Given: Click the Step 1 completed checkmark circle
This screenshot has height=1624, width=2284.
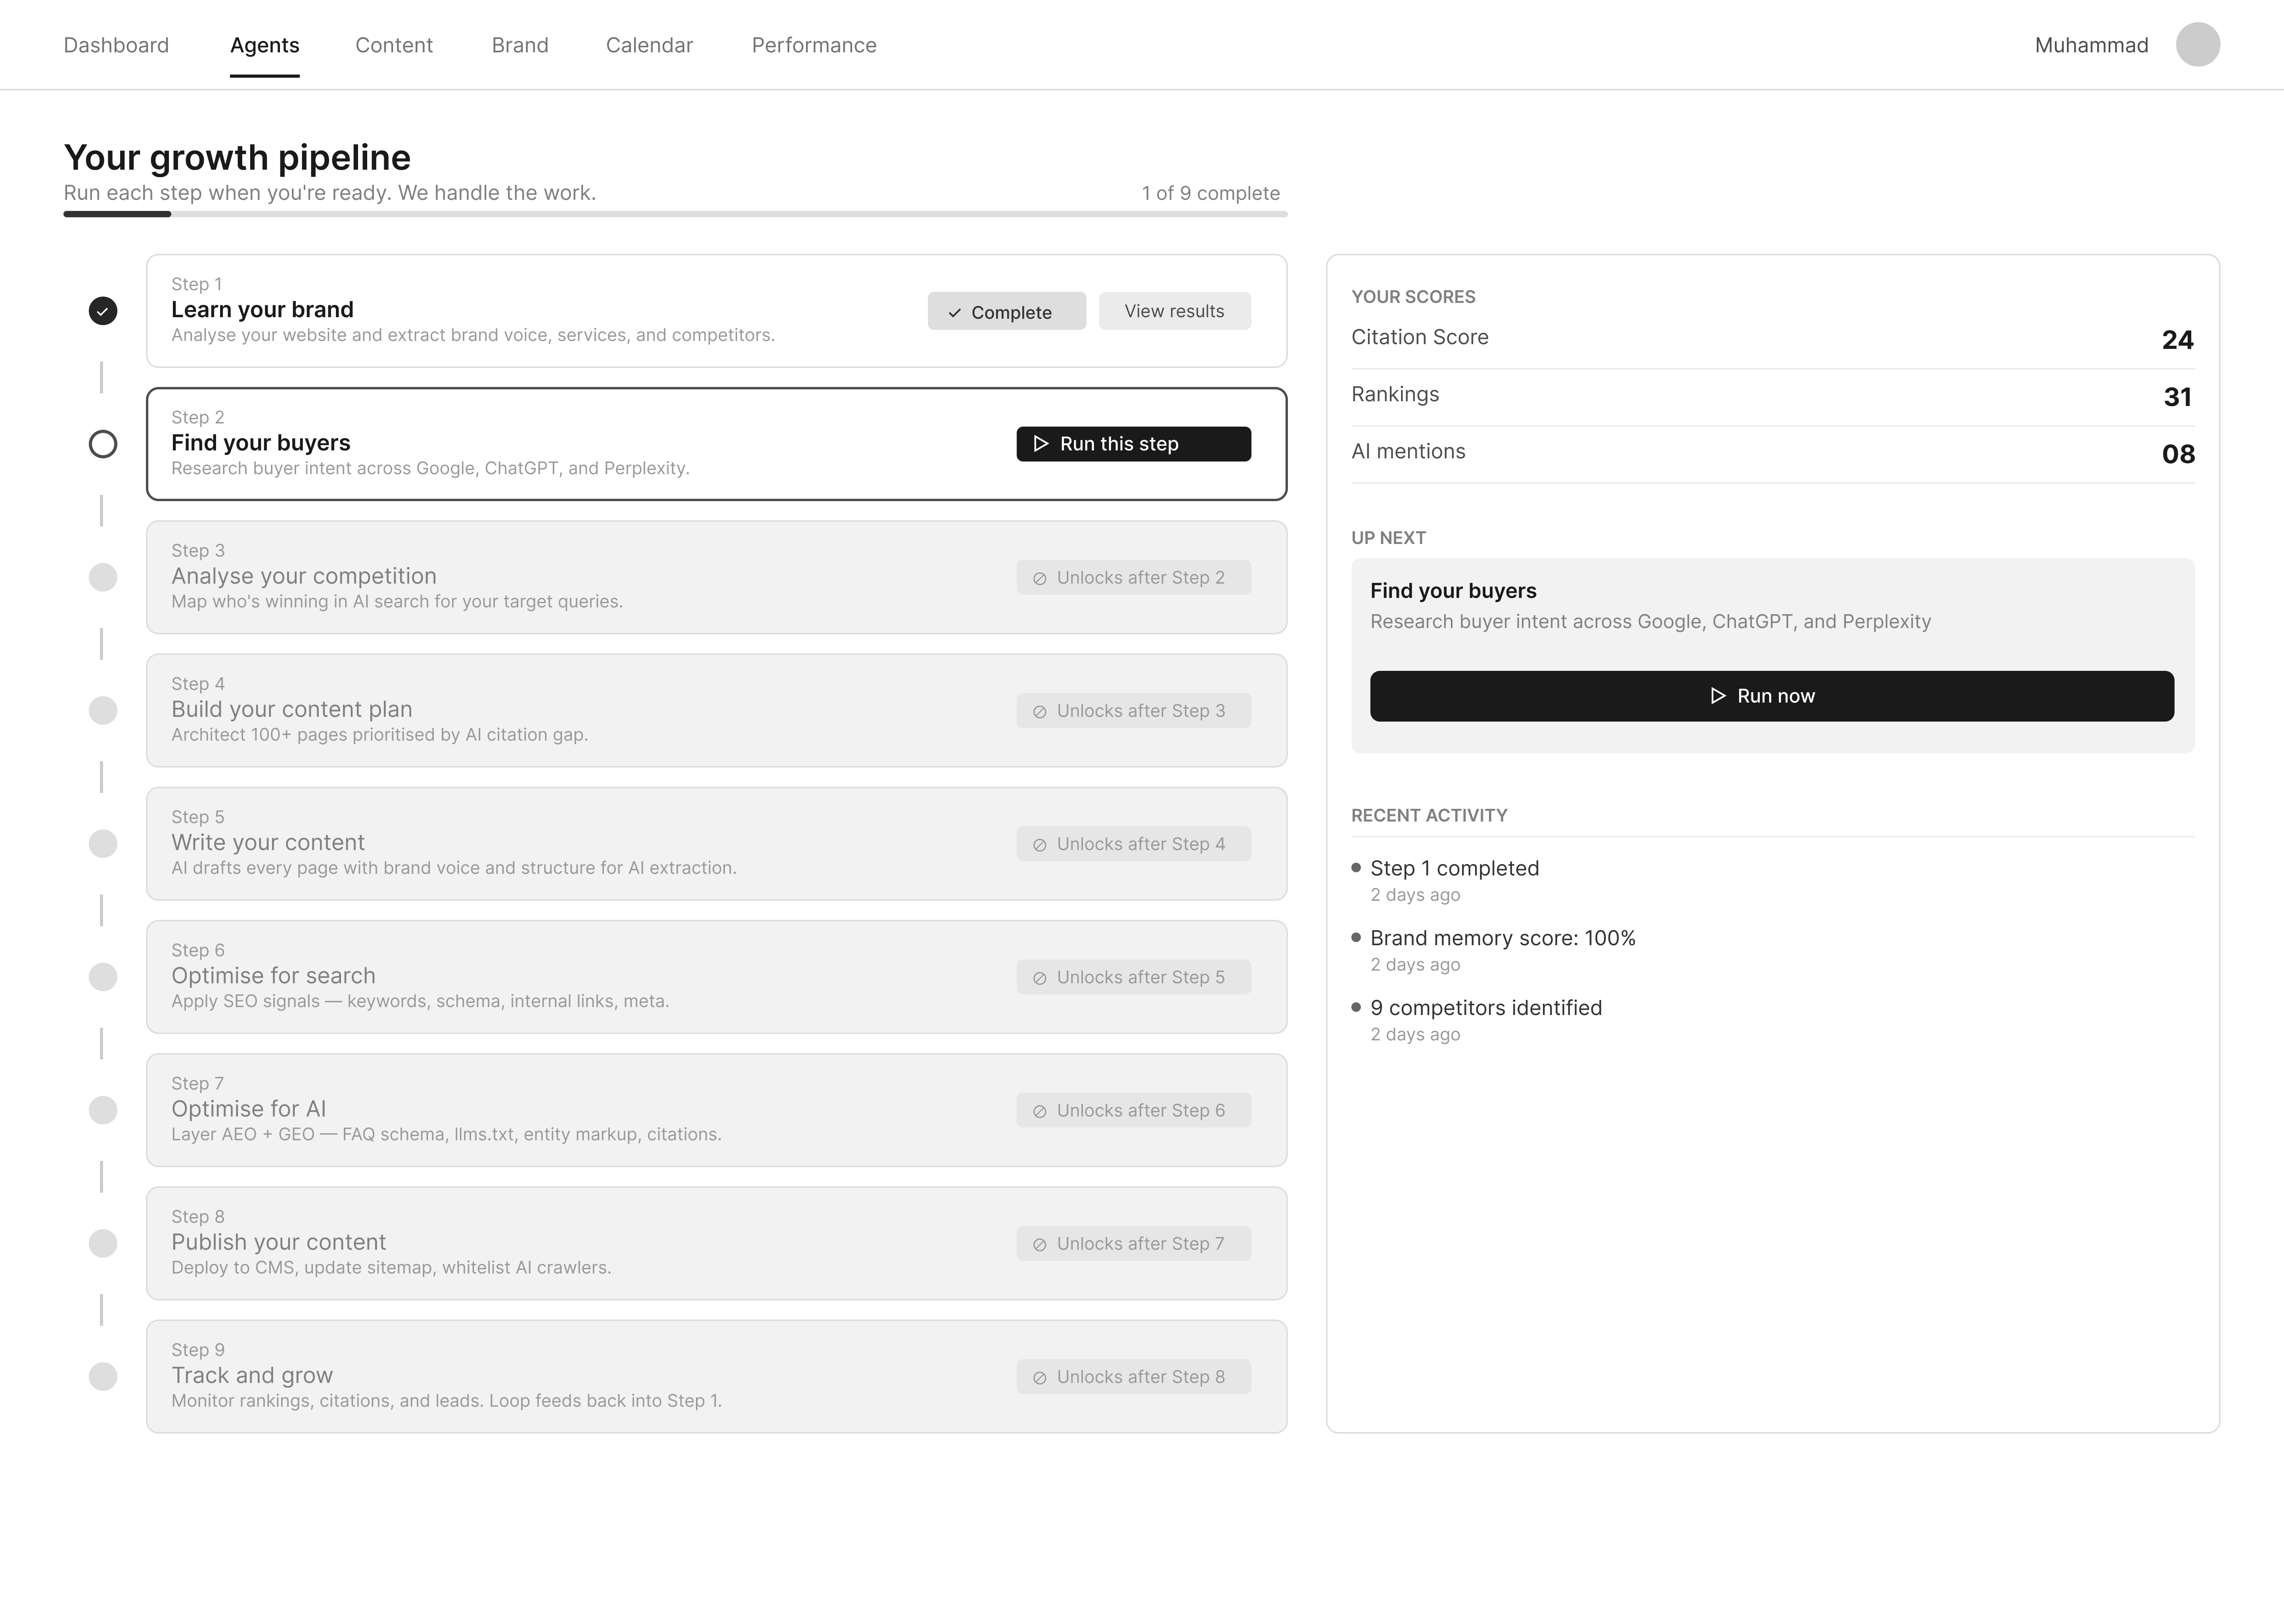Looking at the screenshot, I should pyautogui.click(x=103, y=311).
